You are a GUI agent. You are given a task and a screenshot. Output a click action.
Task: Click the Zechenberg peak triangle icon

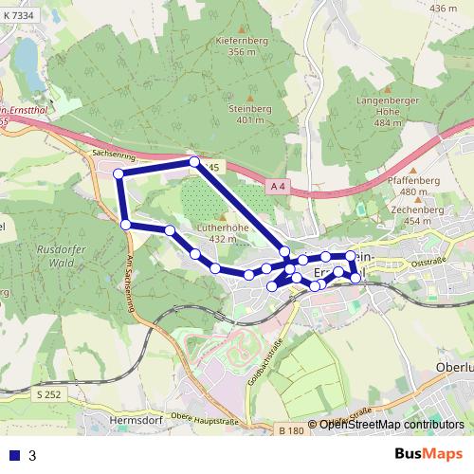coord(418,200)
